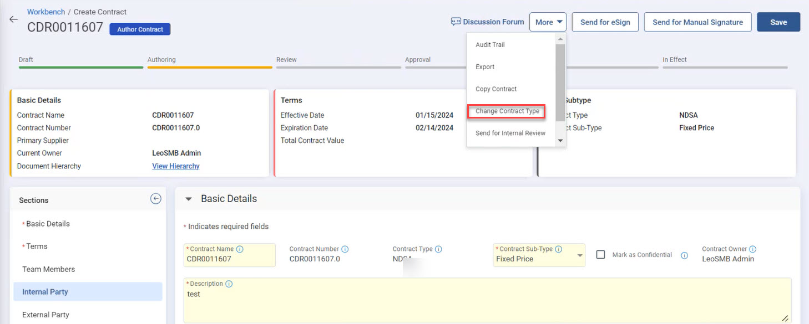Click the scroll down arrow in More menu

coord(560,141)
